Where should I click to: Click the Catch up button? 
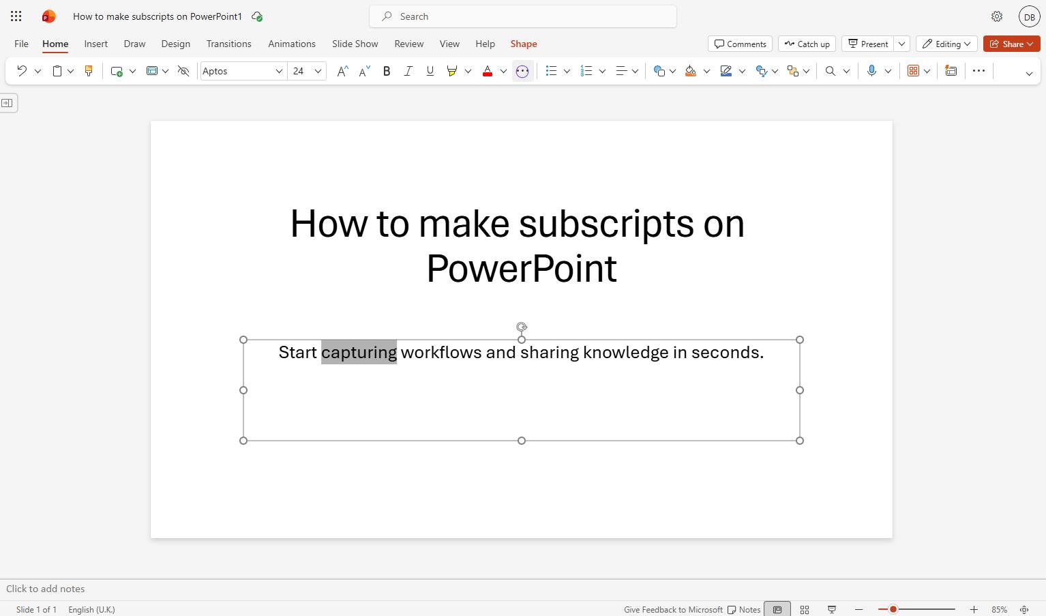807,44
